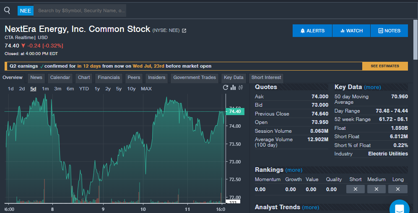The image size is (418, 213).
Task: Open the Short Interest tab
Action: point(266,77)
